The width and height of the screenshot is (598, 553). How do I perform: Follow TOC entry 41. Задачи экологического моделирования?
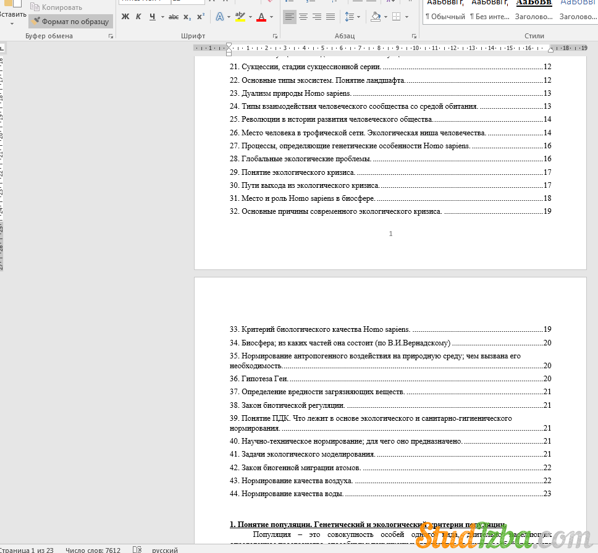pyautogui.click(x=390, y=454)
